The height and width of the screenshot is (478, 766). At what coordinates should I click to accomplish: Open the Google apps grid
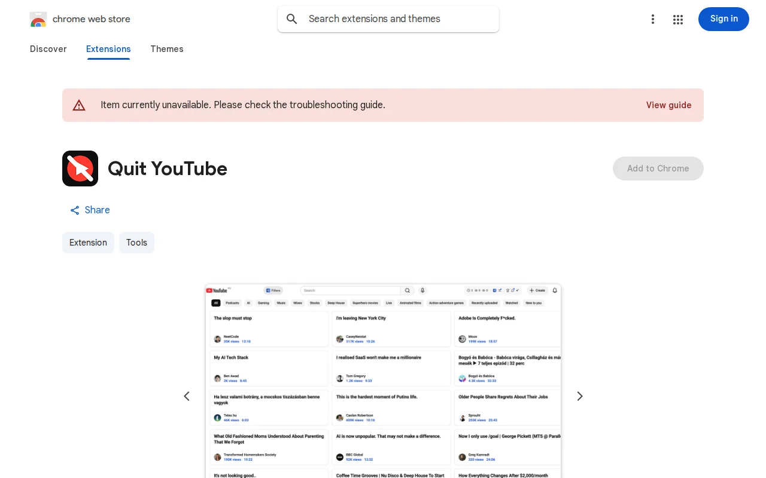[678, 19]
